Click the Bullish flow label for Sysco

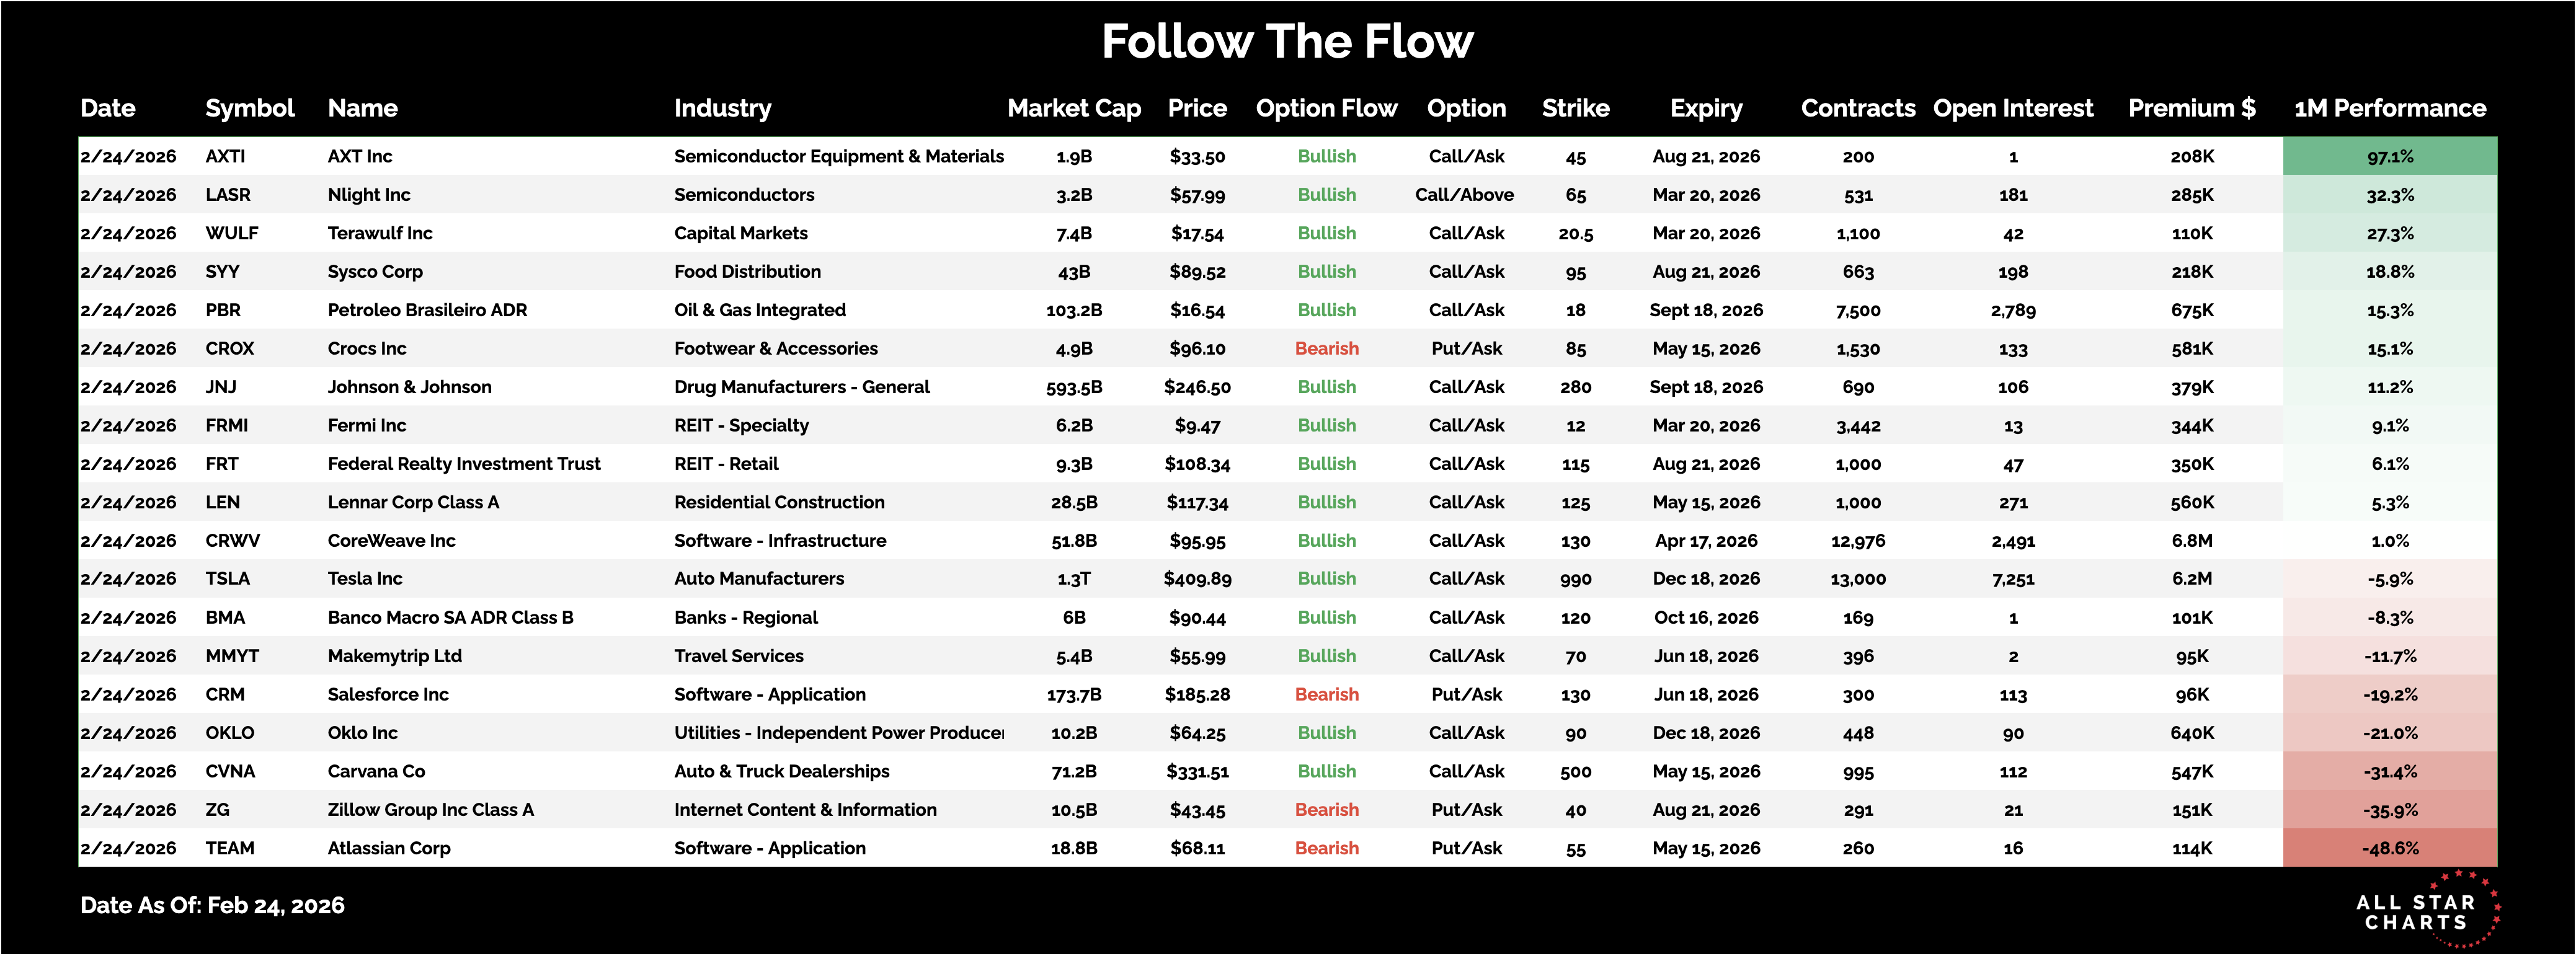(1326, 272)
